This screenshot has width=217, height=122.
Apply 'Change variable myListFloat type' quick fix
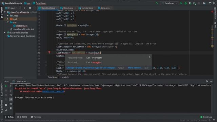pyautogui.click(x=91, y=68)
